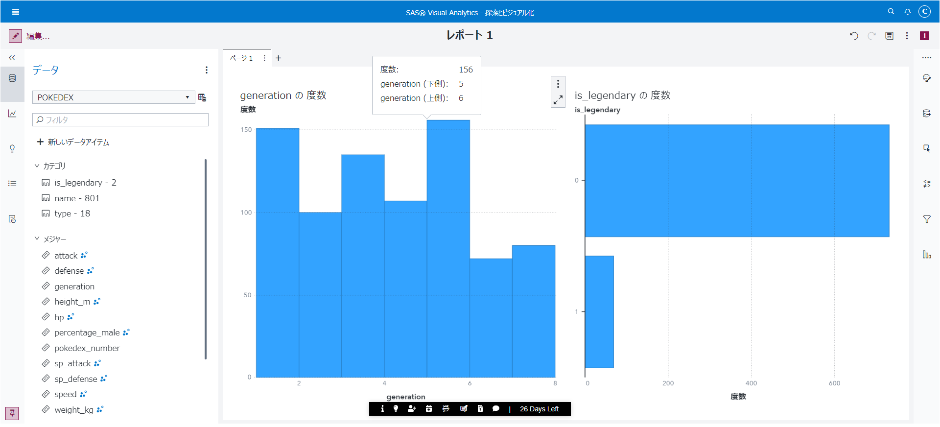Collapse the カテゴリ group

click(37, 166)
